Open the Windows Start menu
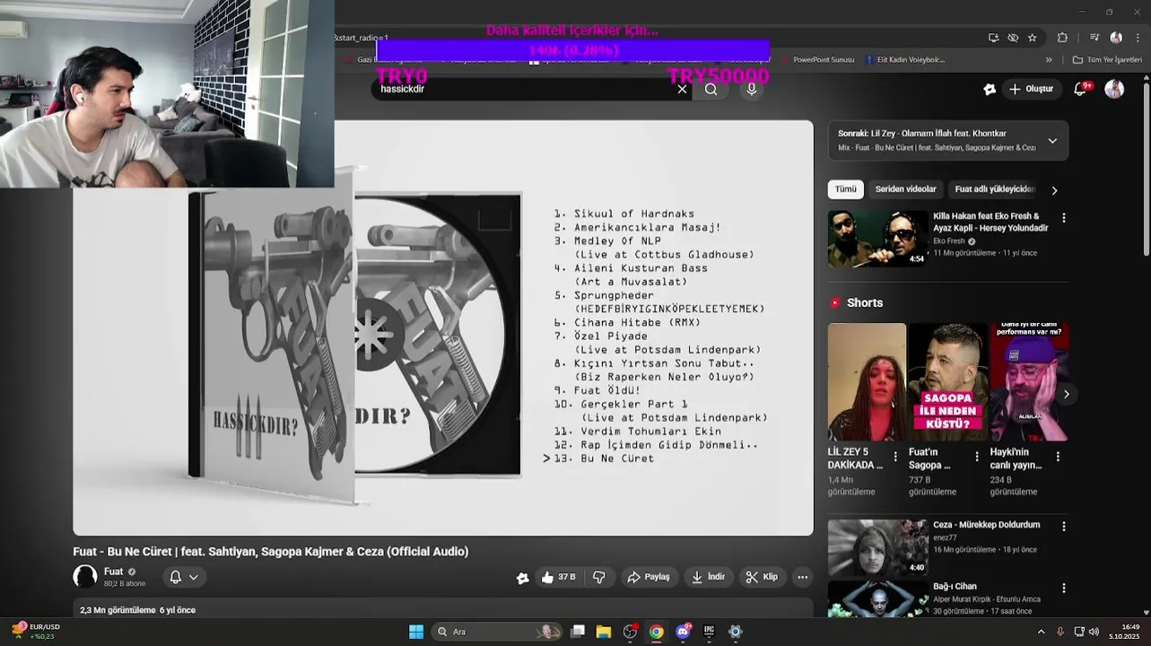1151x646 pixels. (416, 632)
